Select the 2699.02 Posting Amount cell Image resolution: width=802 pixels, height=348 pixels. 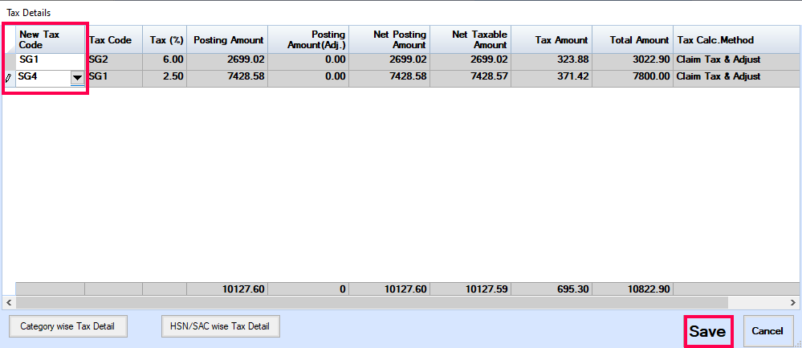tap(227, 60)
